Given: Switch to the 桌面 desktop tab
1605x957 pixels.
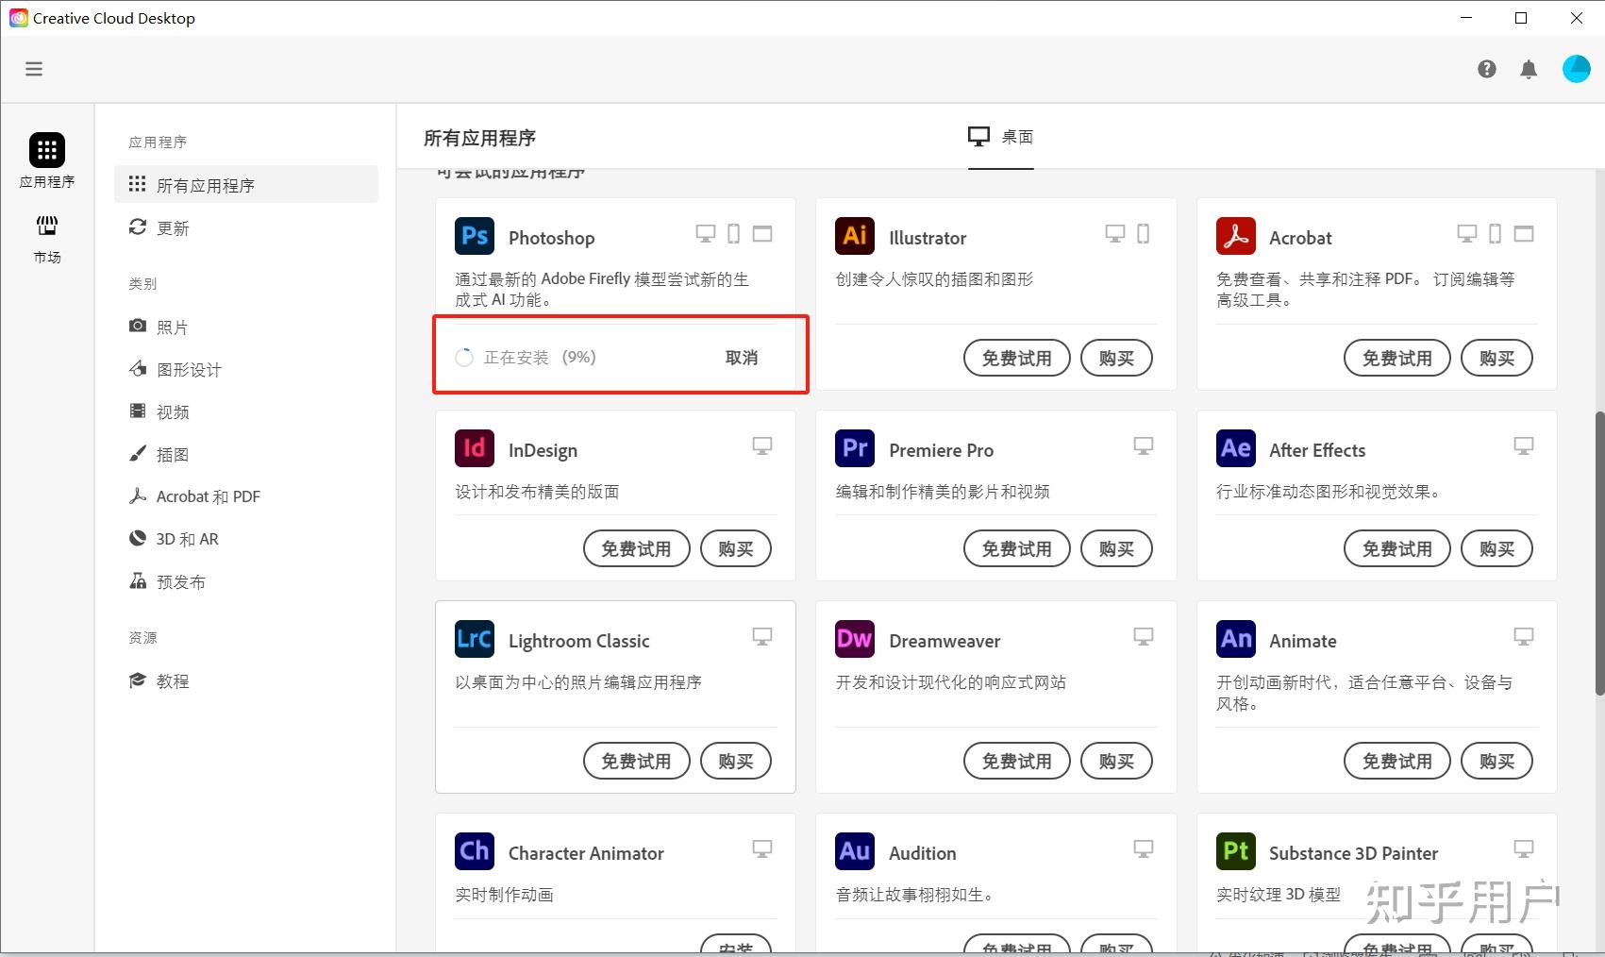Looking at the screenshot, I should click(1001, 138).
